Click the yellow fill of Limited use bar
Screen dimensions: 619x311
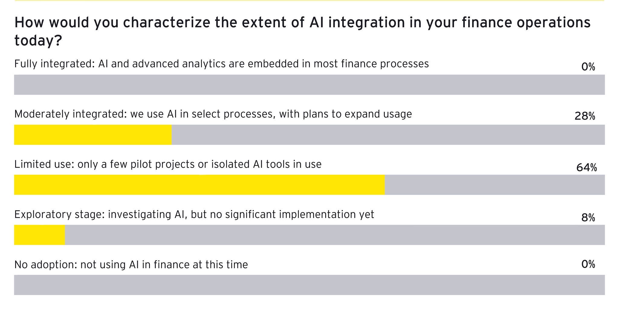[x=199, y=185]
